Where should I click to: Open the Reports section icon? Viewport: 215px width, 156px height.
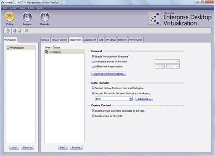[45, 17]
